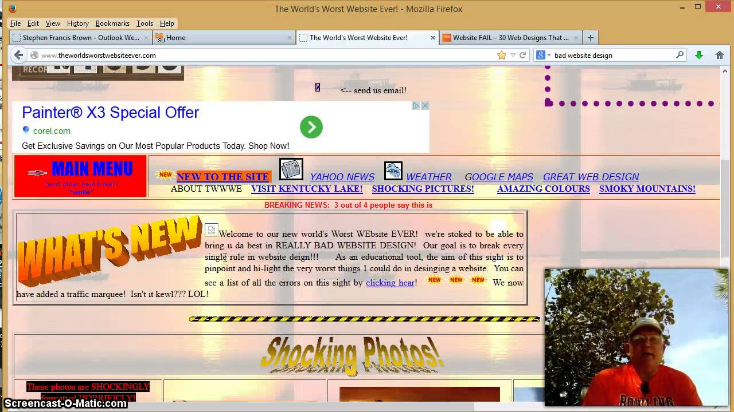Click the corel.com ad link

click(x=52, y=131)
